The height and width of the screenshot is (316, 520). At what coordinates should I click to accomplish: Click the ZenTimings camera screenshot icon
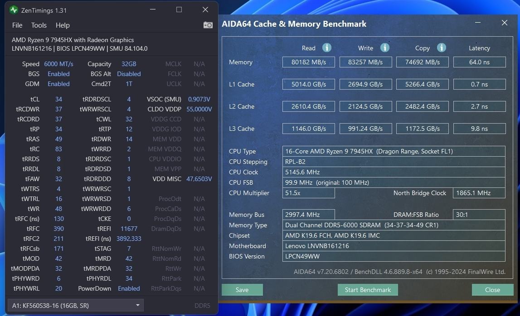[x=208, y=25]
